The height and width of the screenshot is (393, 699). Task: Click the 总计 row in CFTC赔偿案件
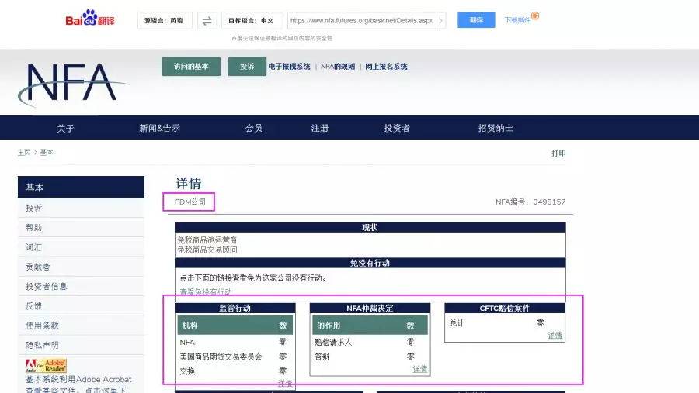504,323
